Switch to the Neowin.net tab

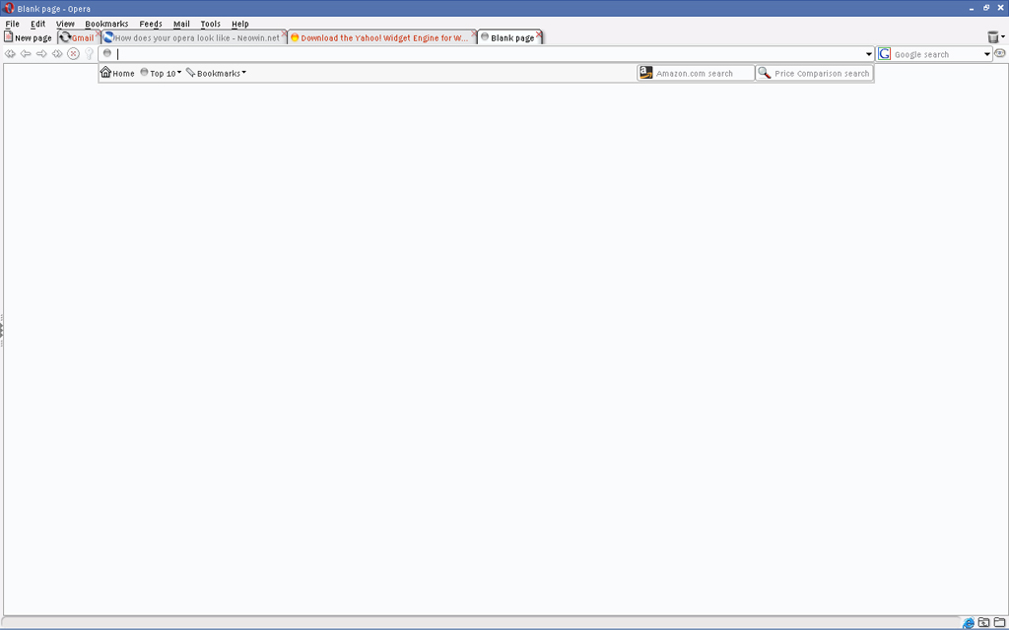[x=195, y=38]
